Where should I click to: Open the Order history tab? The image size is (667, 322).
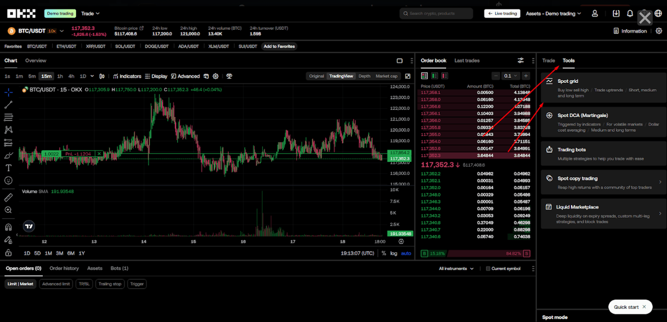pos(64,268)
